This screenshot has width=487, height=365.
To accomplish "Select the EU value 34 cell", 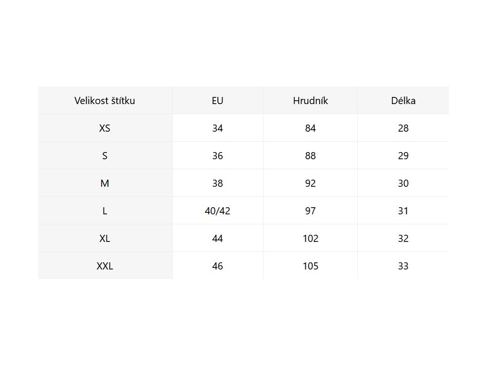I will click(x=217, y=128).
